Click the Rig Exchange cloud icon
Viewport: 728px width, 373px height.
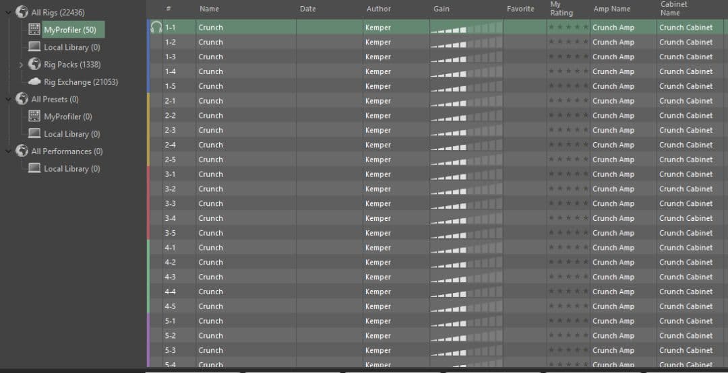point(34,82)
